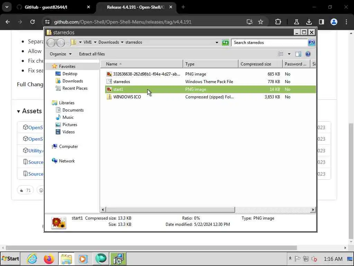Expand the address bar history dropdown
Viewport: 354px width, 266px height.
[217, 43]
